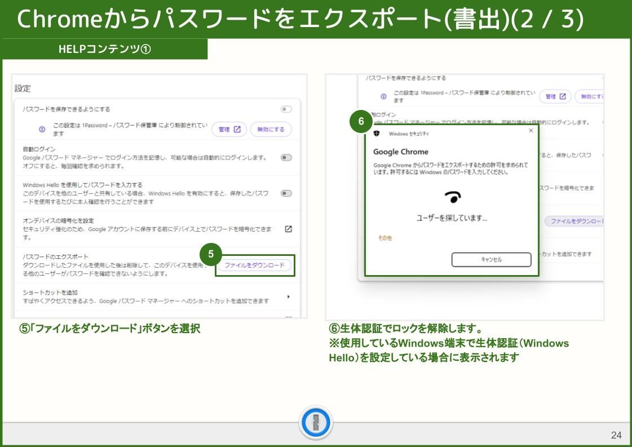The height and width of the screenshot is (447, 632).
Task: Click the 管理 button in right screenshot
Action: pyautogui.click(x=555, y=96)
